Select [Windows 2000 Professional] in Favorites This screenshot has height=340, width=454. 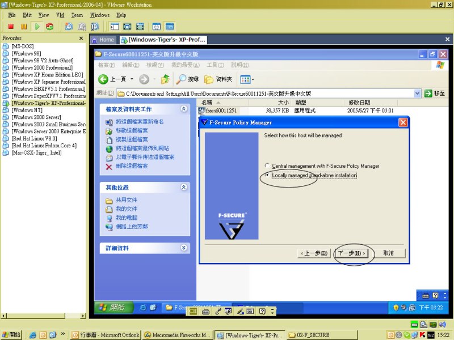point(42,67)
